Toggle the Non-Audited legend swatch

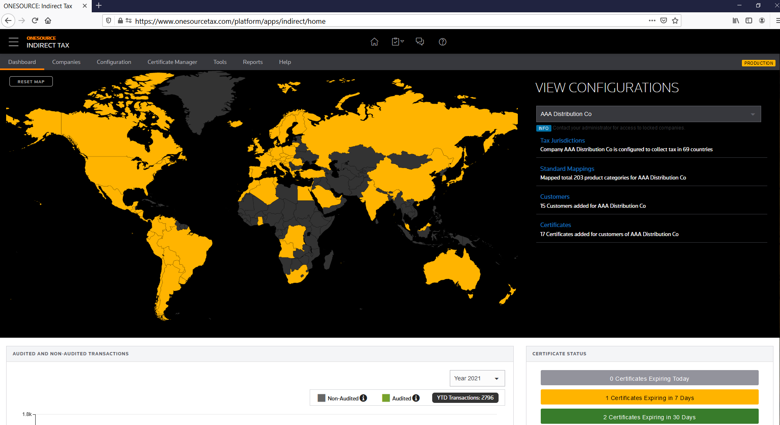point(322,398)
